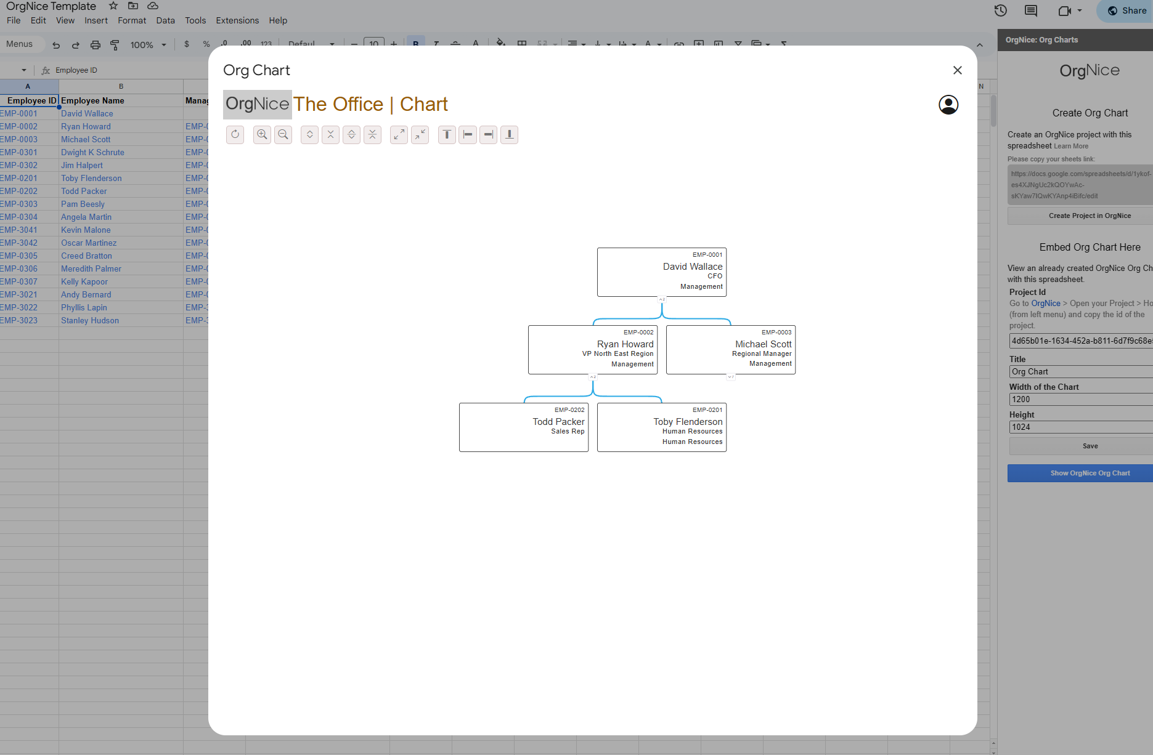The width and height of the screenshot is (1153, 755).
Task: Exit fullscreen chart view
Action: [420, 134]
